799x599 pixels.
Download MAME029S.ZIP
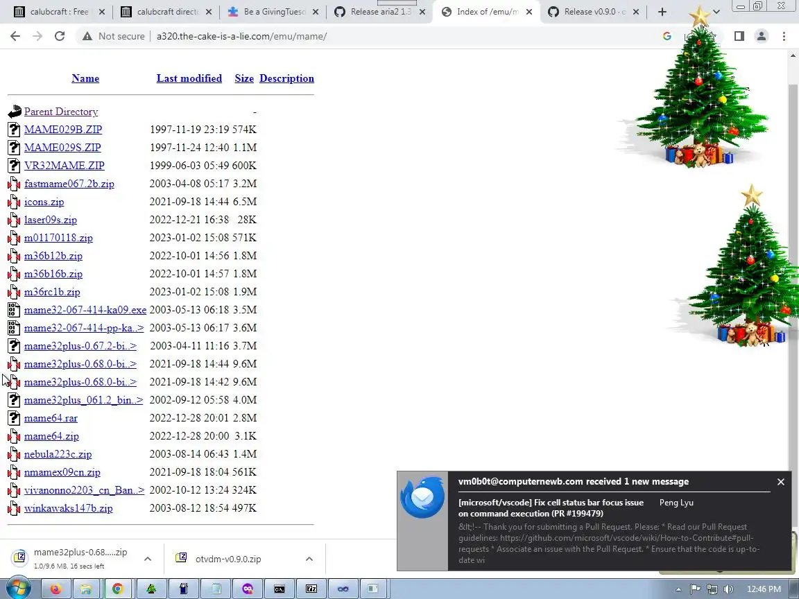62,148
